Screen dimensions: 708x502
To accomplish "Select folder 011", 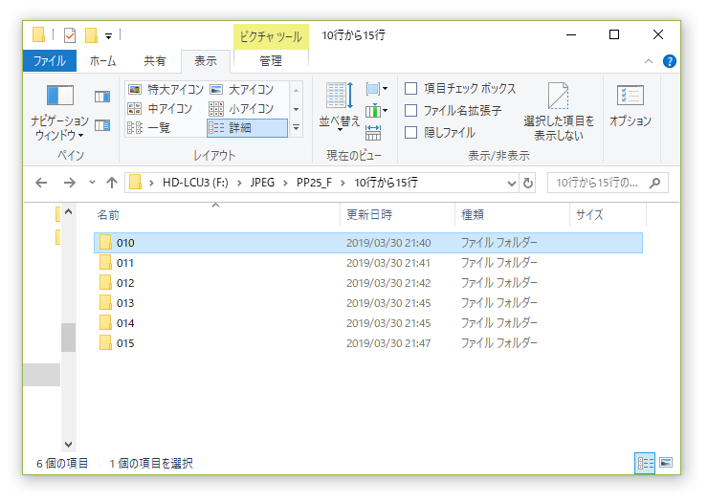I will click(368, 263).
